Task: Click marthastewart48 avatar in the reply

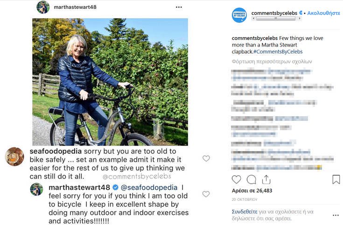Action: [36, 189]
